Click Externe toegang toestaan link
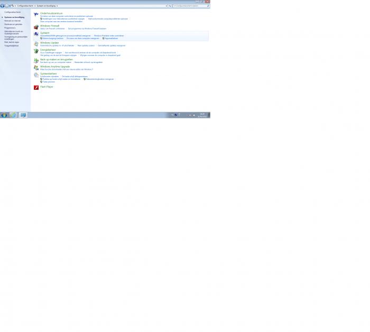The width and height of the screenshot is (370, 332). point(53,38)
